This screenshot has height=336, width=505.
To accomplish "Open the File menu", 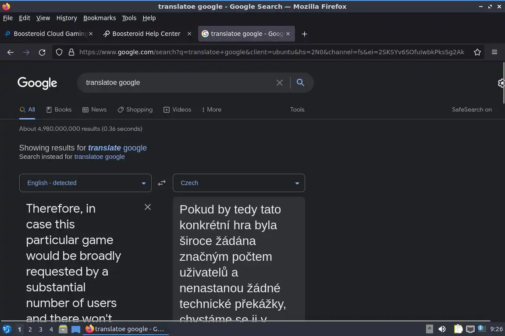I will 8,18.
